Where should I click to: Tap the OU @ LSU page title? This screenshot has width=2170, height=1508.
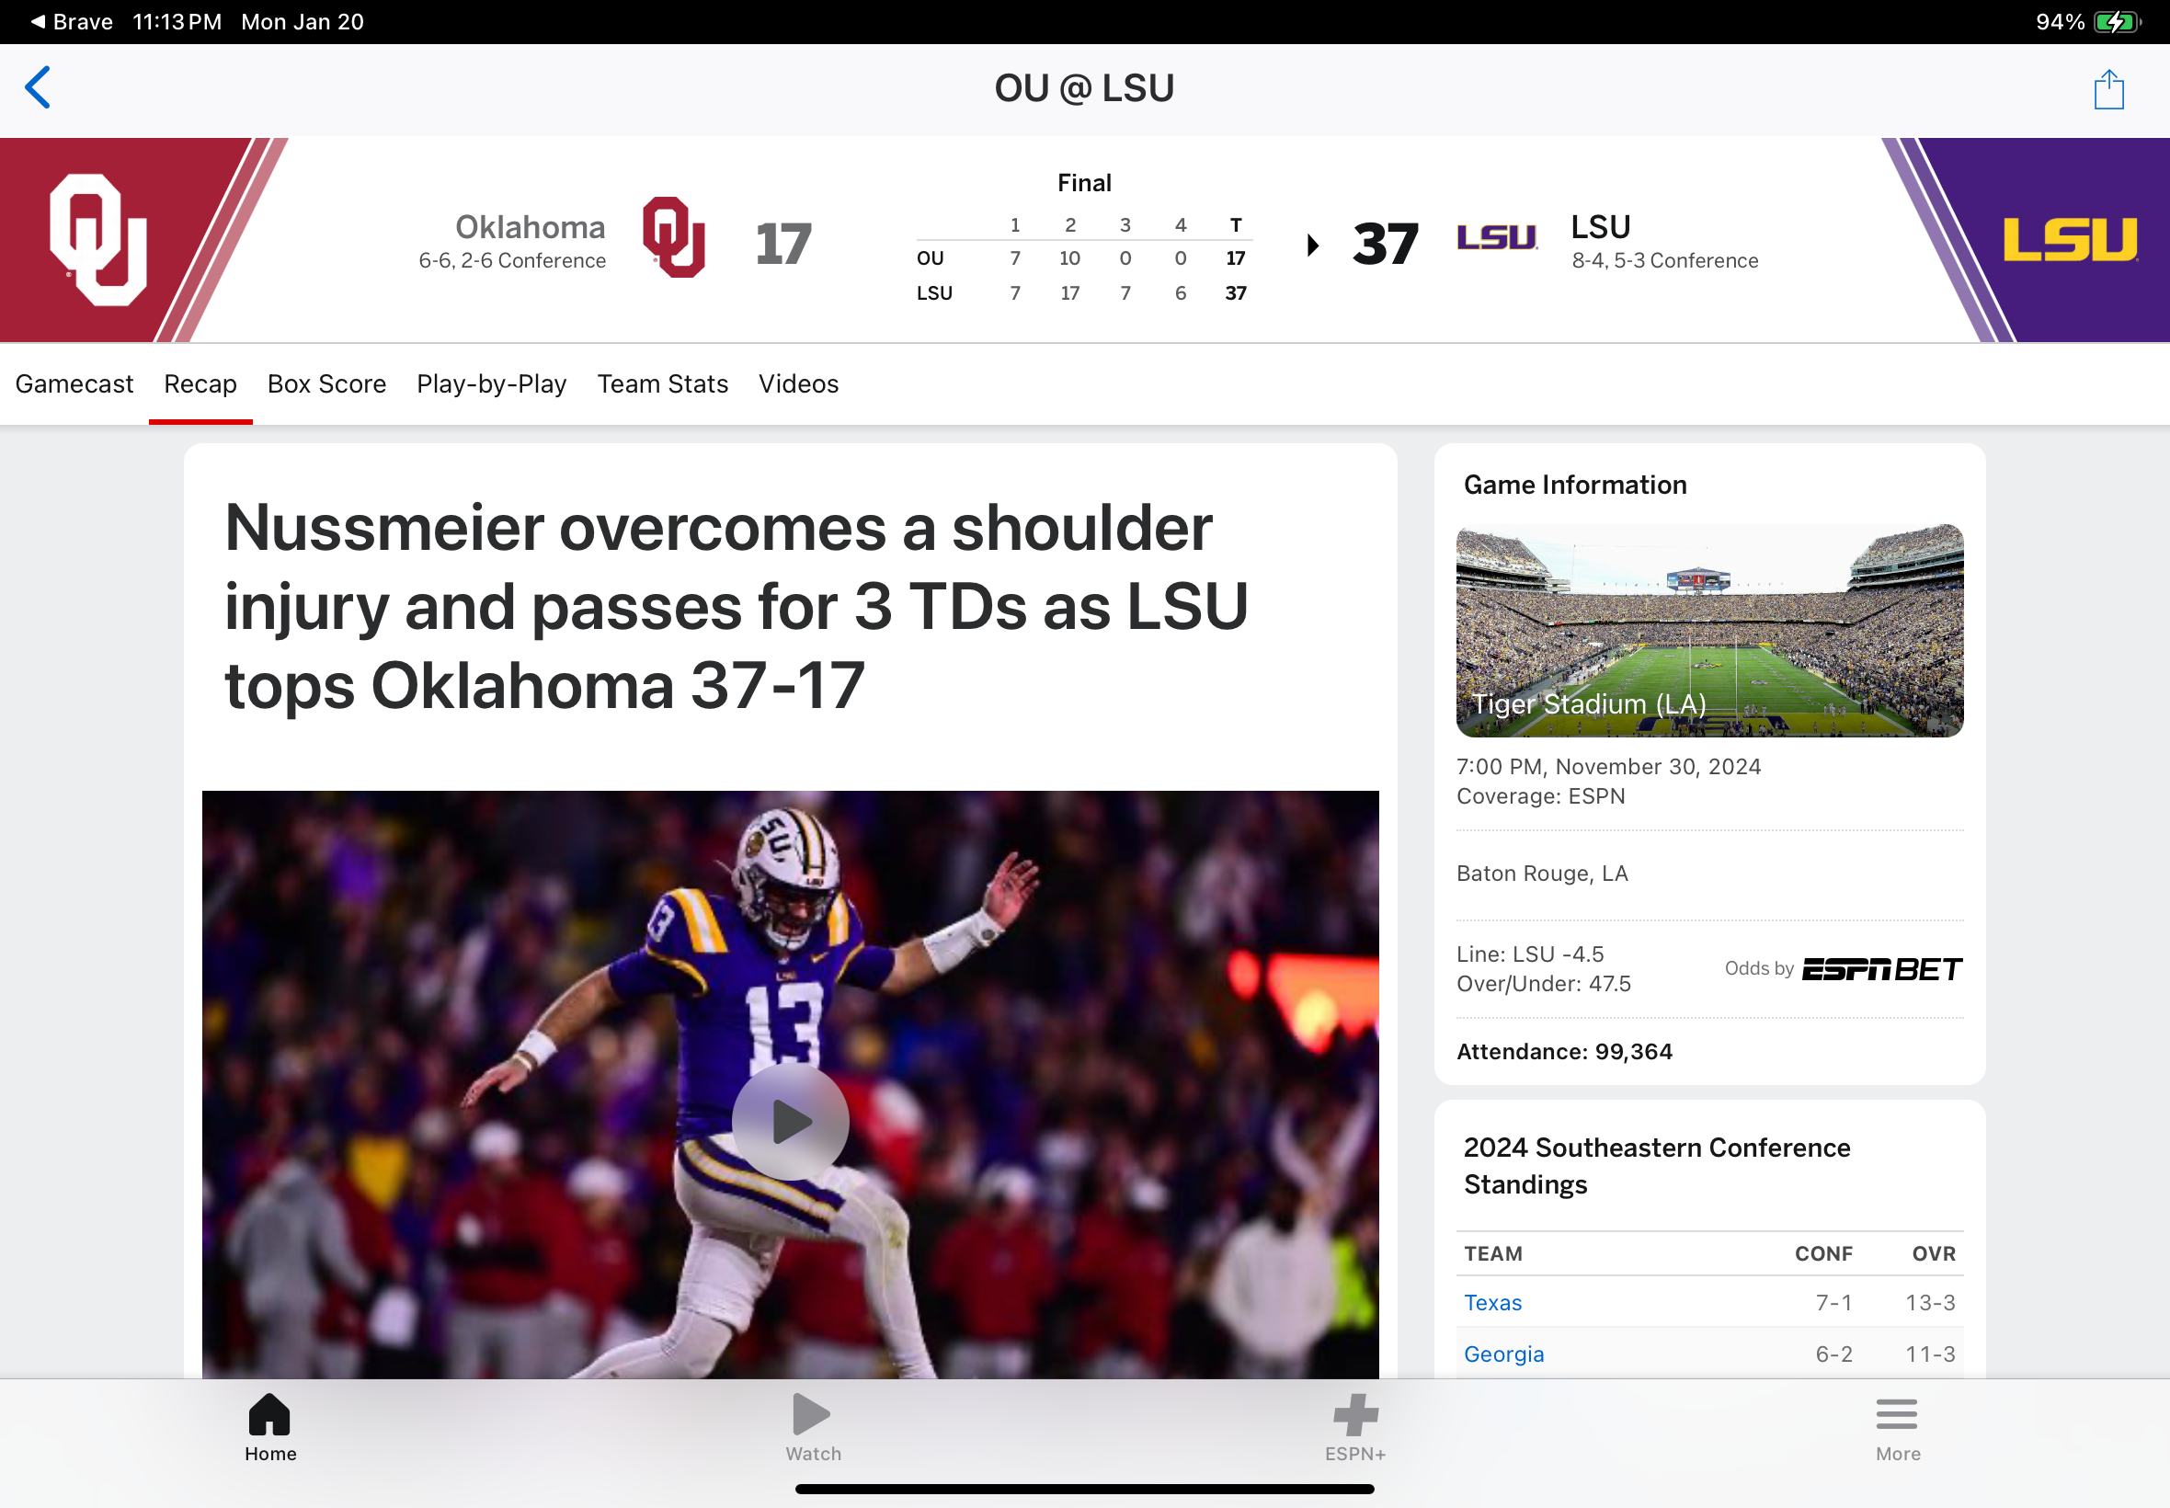(x=1083, y=88)
